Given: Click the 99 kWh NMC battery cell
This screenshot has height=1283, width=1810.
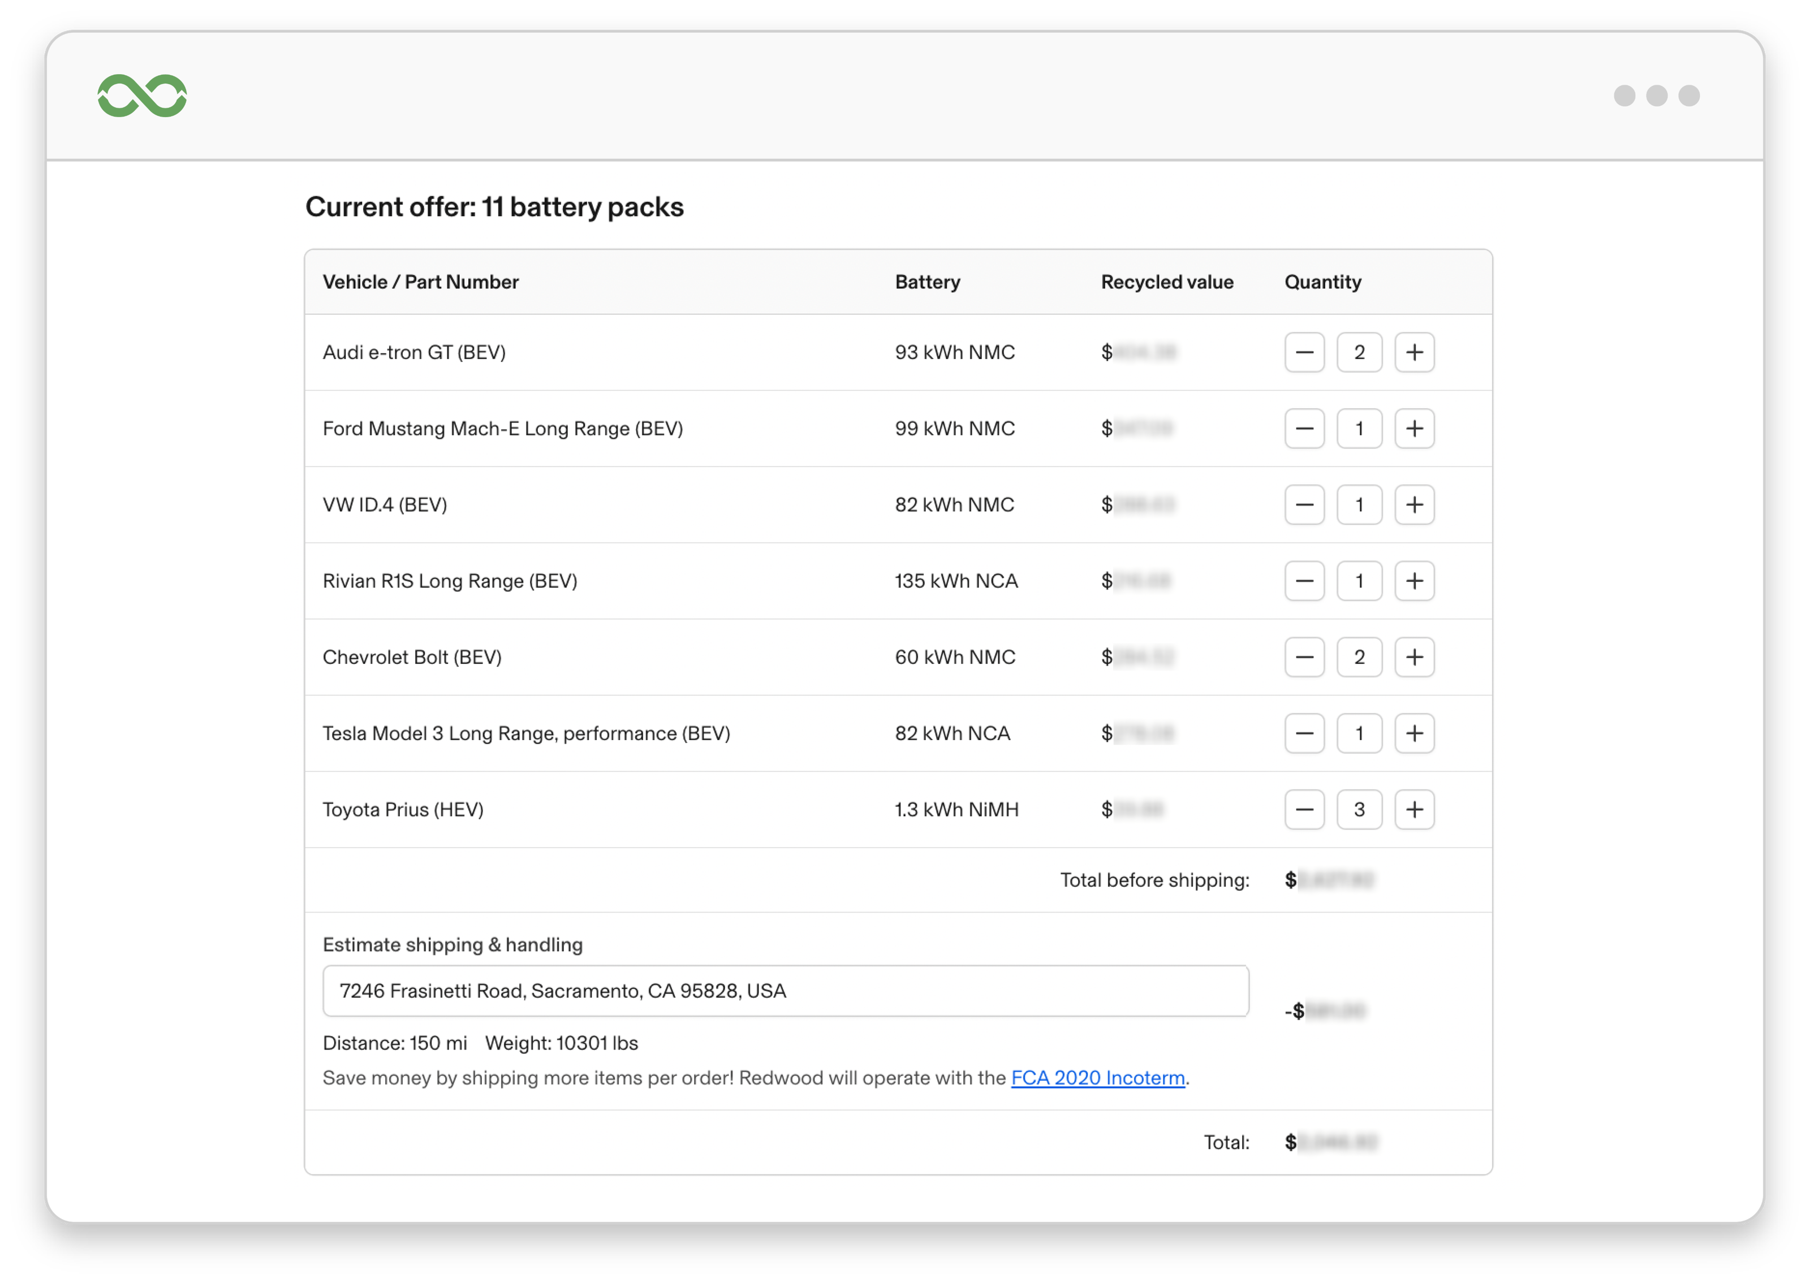Looking at the screenshot, I should click(954, 428).
